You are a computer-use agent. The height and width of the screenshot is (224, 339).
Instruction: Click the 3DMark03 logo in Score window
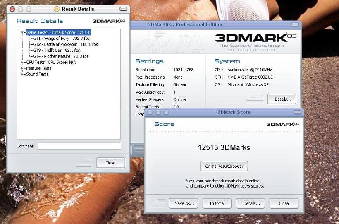pyautogui.click(x=283, y=124)
